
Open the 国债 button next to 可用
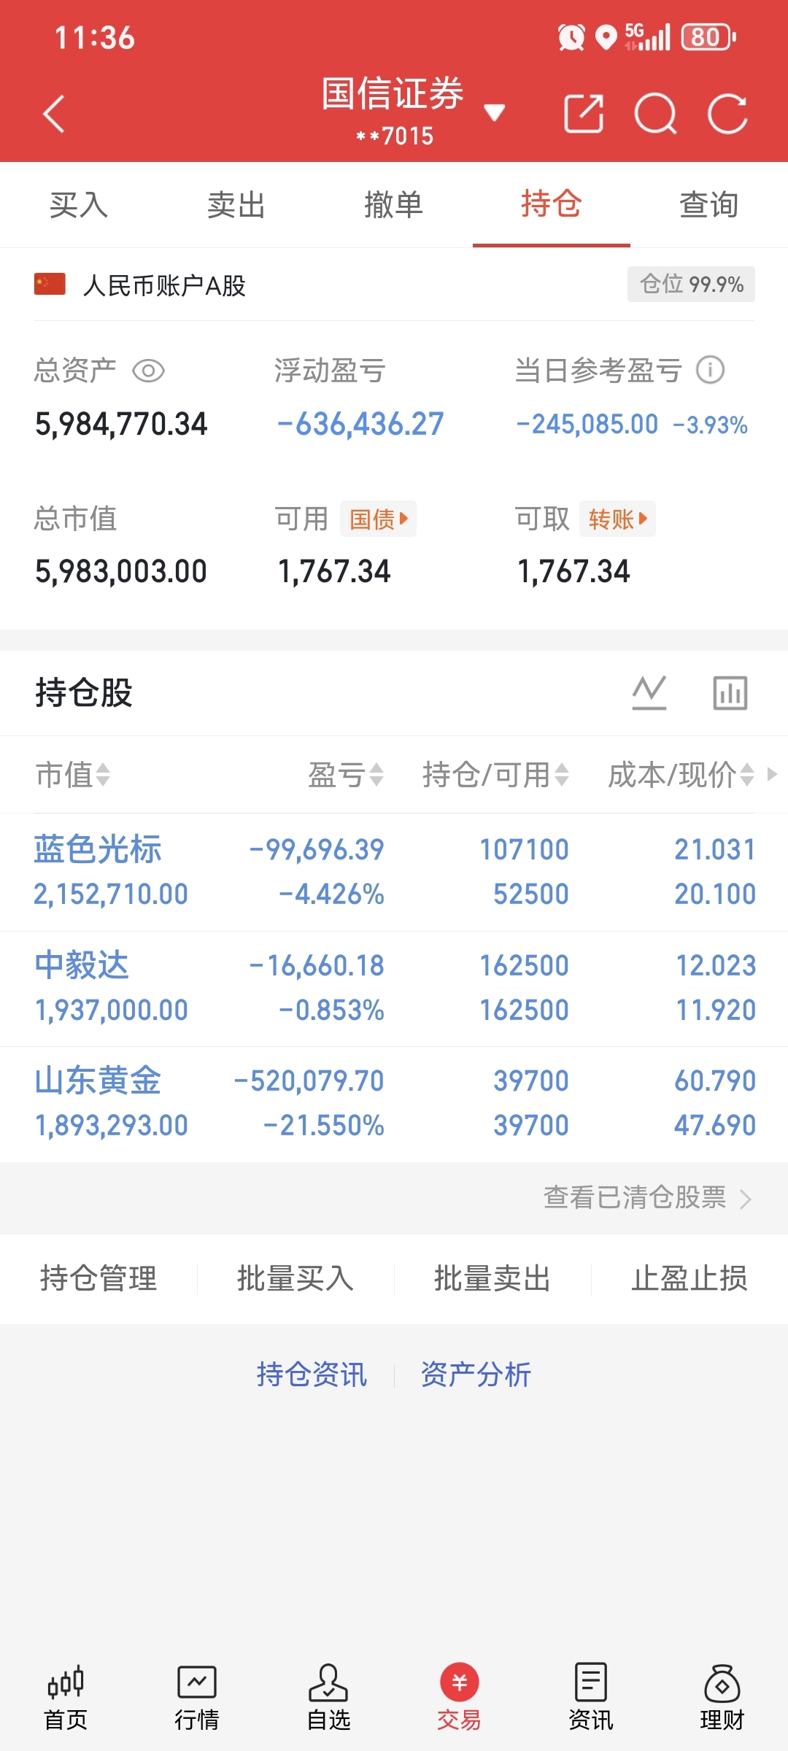(378, 519)
